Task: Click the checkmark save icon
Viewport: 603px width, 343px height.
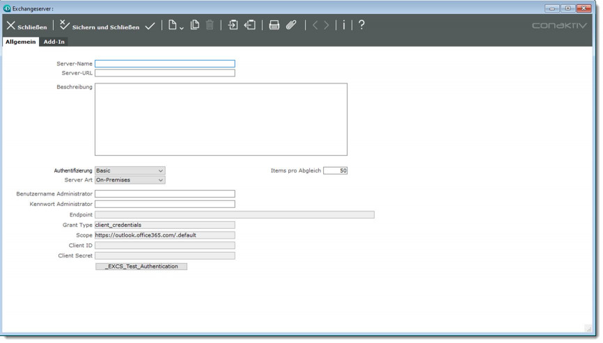Action: click(150, 26)
